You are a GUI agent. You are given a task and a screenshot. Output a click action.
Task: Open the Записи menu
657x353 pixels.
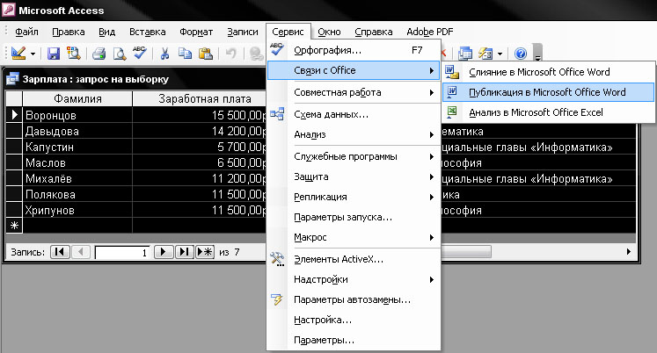point(243,32)
